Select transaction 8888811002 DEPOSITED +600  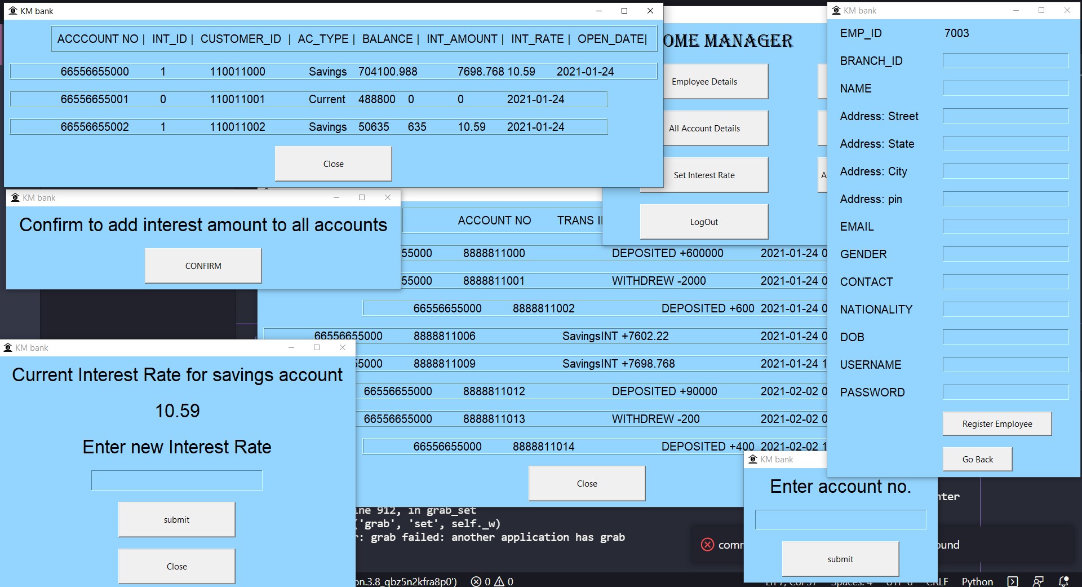(x=595, y=308)
